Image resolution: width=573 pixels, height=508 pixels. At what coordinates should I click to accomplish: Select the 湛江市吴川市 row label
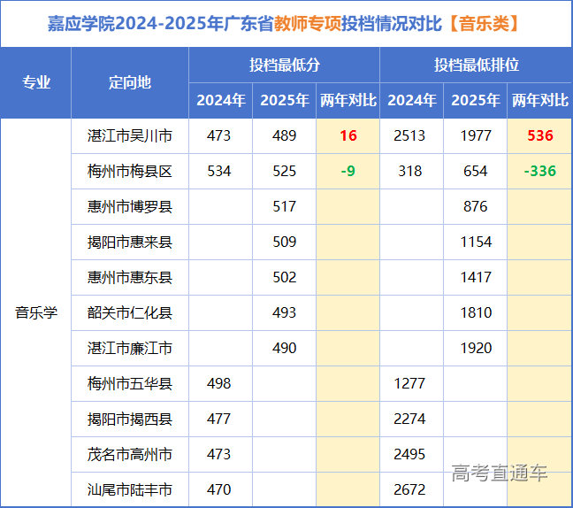(x=130, y=136)
